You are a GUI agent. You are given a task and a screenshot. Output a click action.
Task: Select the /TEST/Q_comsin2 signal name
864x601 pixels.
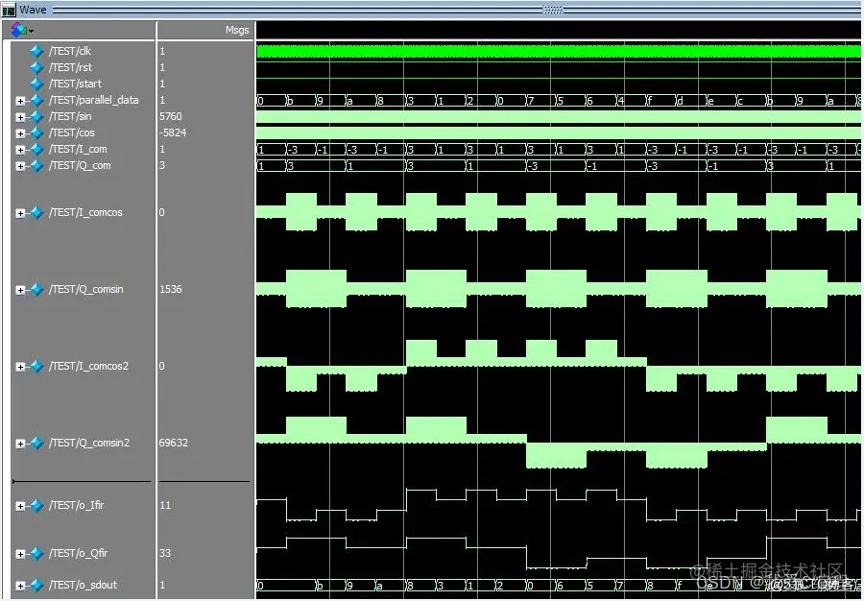[x=89, y=443]
